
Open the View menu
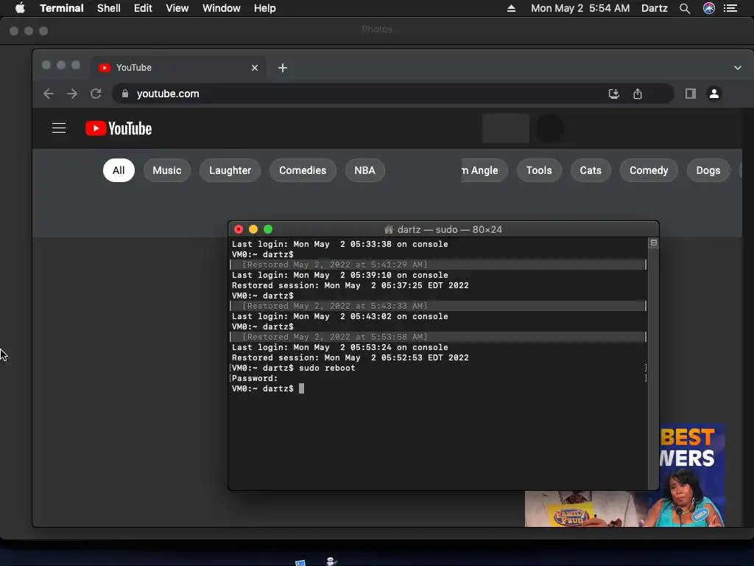[x=177, y=8]
